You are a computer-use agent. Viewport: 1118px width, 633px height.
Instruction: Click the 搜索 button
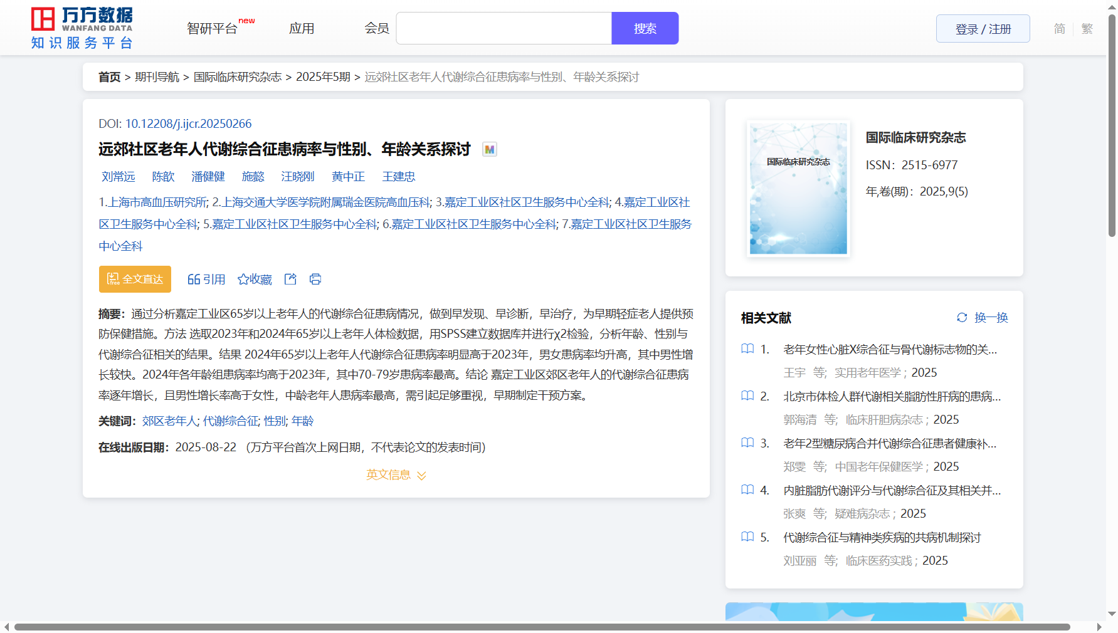point(645,29)
